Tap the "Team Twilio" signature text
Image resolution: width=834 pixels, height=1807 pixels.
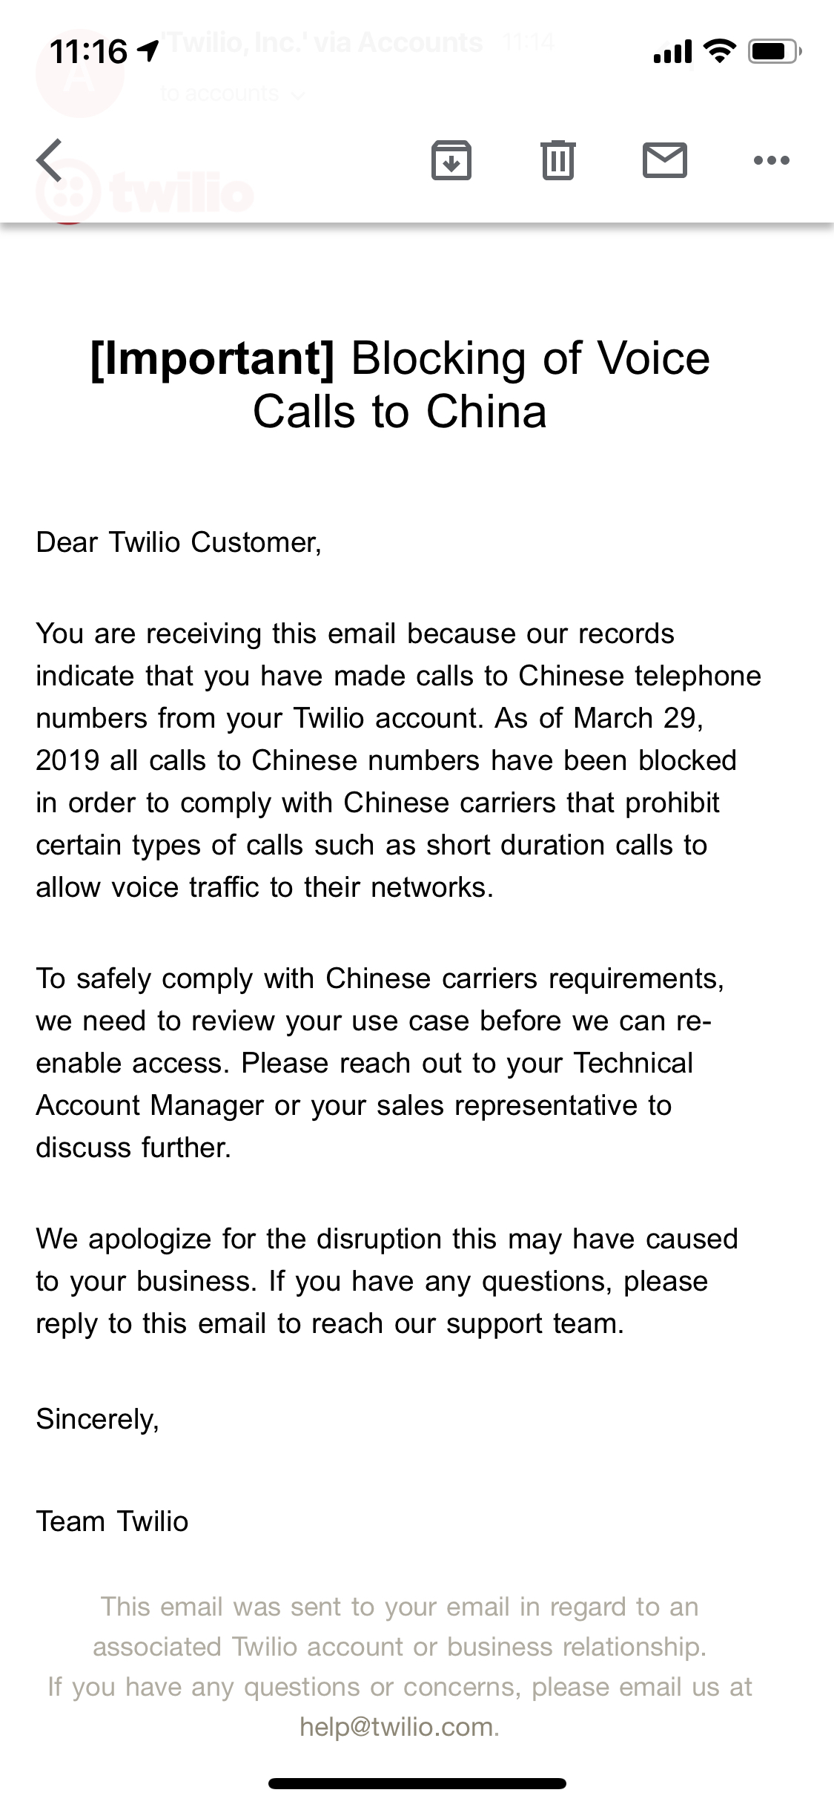pos(112,1521)
